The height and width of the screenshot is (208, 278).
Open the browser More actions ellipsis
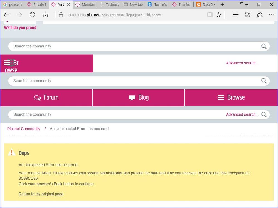pos(271,15)
